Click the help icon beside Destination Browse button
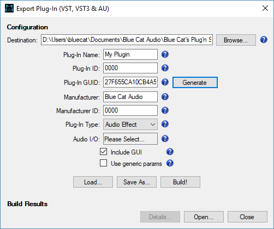This screenshot has height=229, width=274. 264,40
